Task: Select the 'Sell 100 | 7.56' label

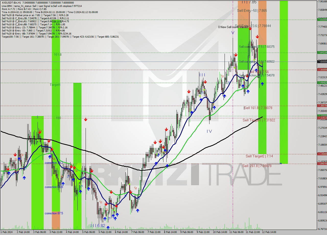Action: (x=258, y=72)
